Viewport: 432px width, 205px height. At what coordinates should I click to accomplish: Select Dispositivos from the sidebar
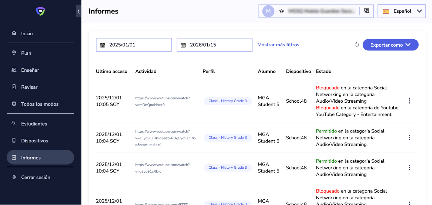pyautogui.click(x=35, y=141)
